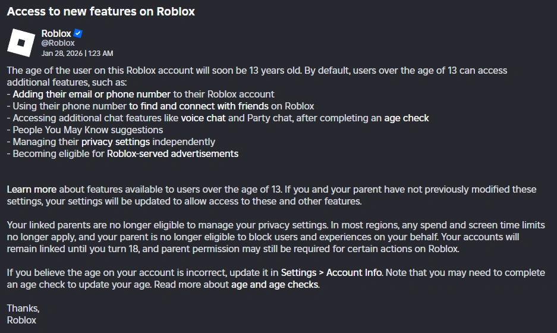
Task: Open the 'age and age checks' link
Action: point(275,284)
